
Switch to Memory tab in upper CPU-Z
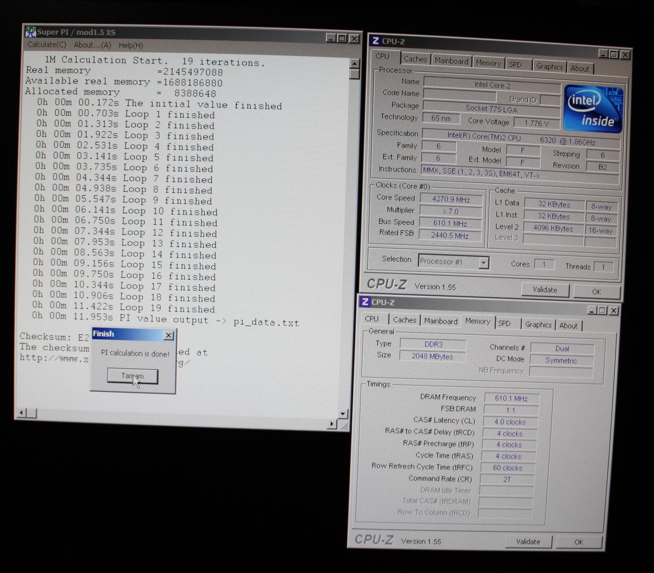(x=488, y=63)
